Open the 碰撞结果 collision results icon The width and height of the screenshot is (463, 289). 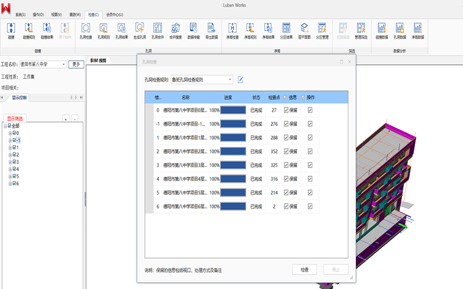click(47, 31)
